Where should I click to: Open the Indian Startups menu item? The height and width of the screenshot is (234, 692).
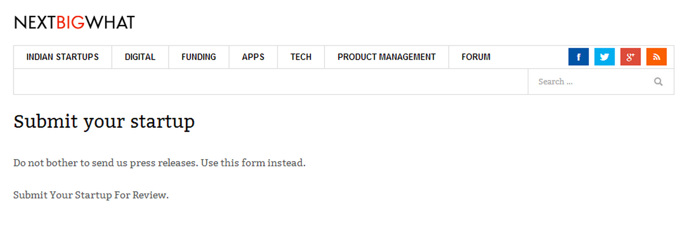(63, 57)
